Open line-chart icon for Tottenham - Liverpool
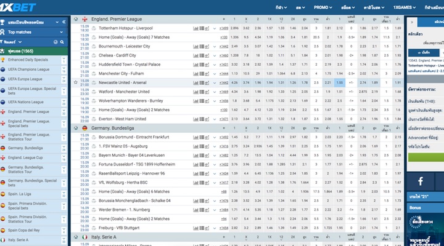444x246 pixels. pyautogui.click(x=207, y=28)
